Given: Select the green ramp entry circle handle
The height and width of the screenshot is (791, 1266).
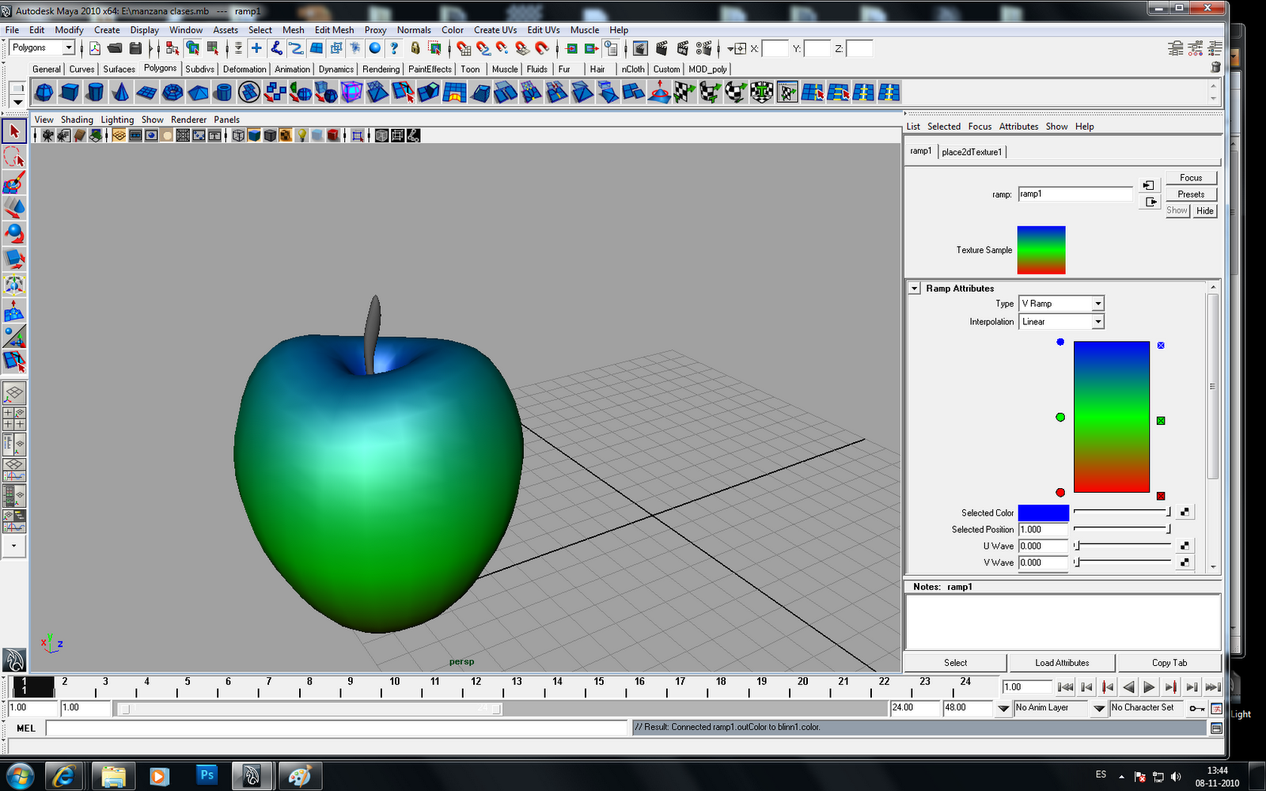Looking at the screenshot, I should [1059, 417].
